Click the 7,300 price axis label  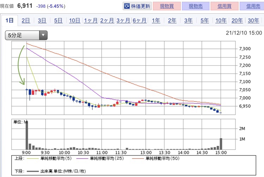pyautogui.click(x=245, y=49)
